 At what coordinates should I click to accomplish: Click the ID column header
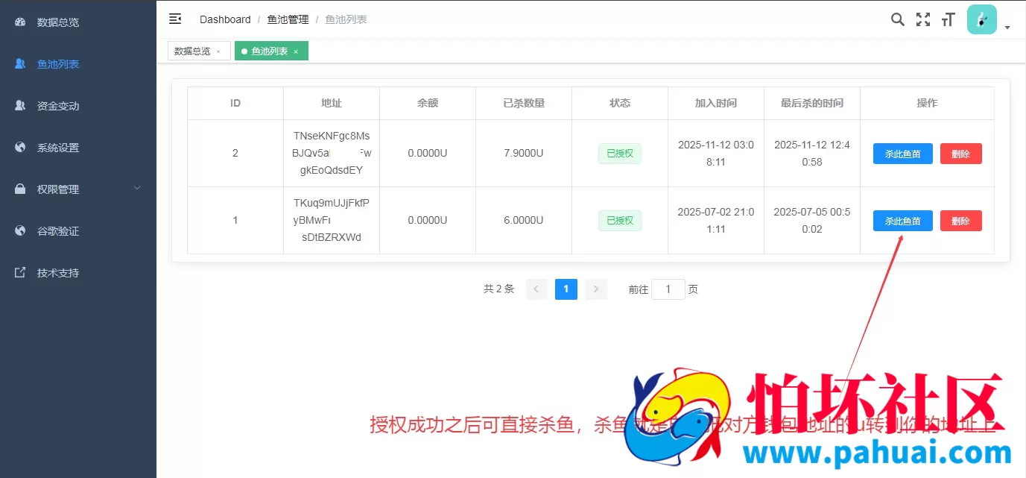tap(235, 103)
